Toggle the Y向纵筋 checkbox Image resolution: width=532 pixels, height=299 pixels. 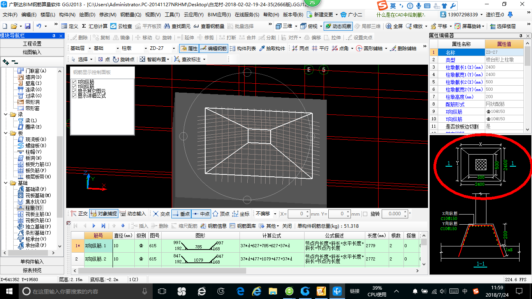pos(74,86)
